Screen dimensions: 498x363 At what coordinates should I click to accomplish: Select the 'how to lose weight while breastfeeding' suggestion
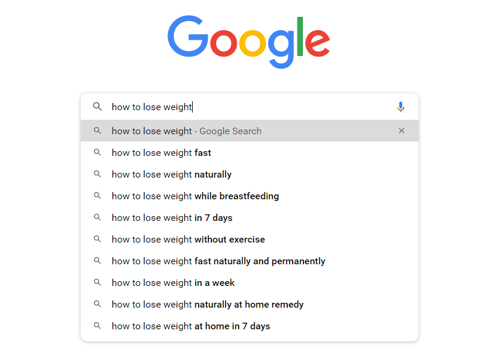(249, 196)
